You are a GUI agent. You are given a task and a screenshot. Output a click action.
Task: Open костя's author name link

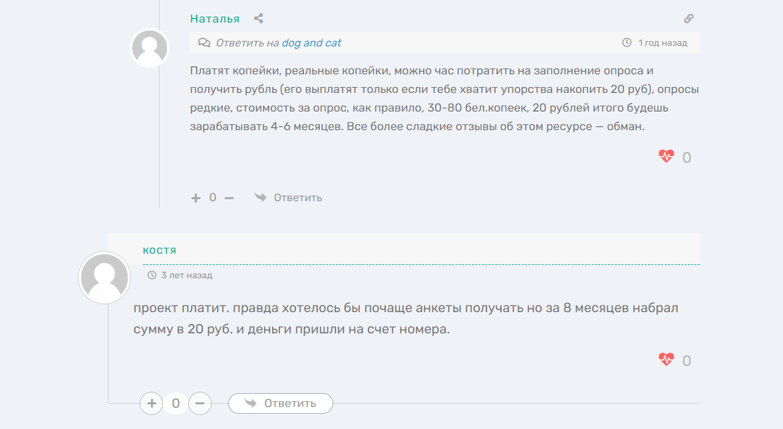(x=160, y=250)
